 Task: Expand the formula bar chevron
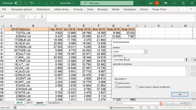click(194, 16)
